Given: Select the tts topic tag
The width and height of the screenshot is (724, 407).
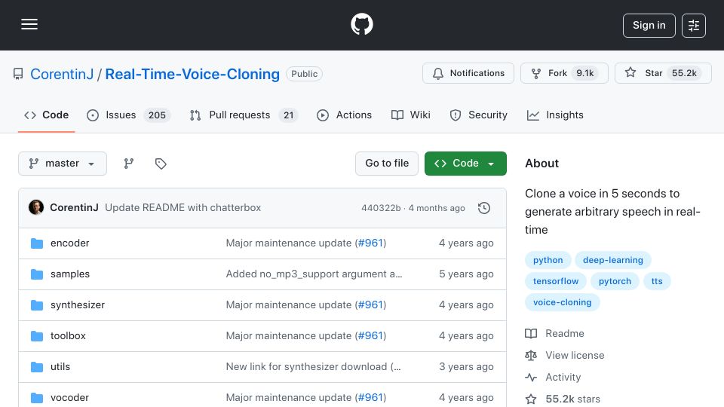Looking at the screenshot, I should [657, 281].
